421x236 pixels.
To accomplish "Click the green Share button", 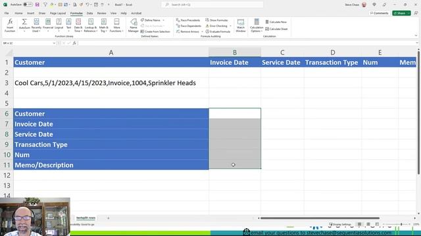I will coord(401,13).
